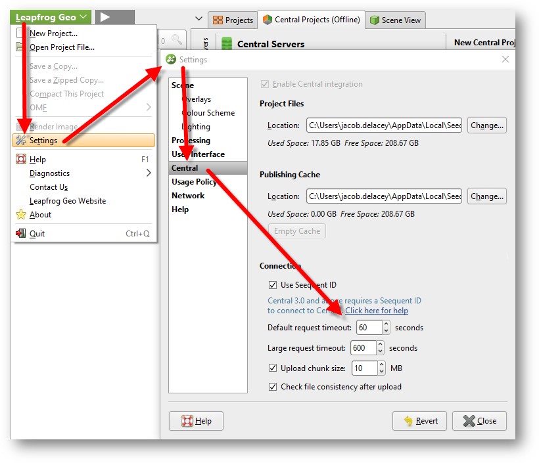Image resolution: width=539 pixels, height=463 pixels.
Task: Click the Settings wrench icon in menu
Action: 21,141
